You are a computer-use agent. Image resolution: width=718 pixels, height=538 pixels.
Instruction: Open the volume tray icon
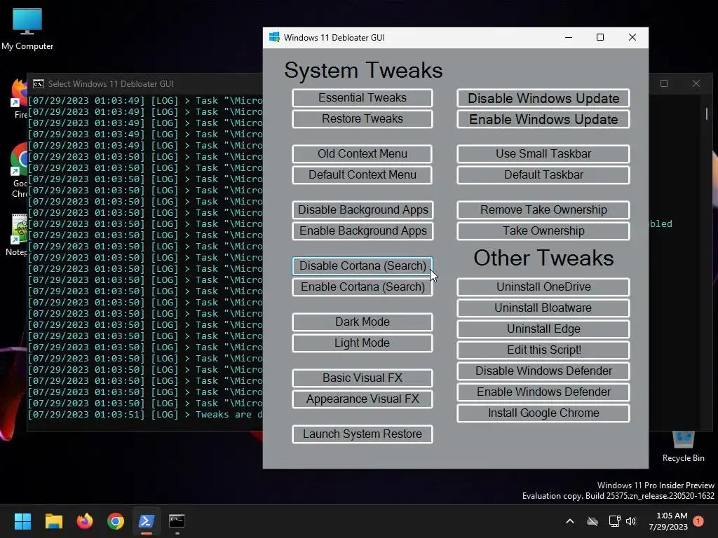[631, 521]
